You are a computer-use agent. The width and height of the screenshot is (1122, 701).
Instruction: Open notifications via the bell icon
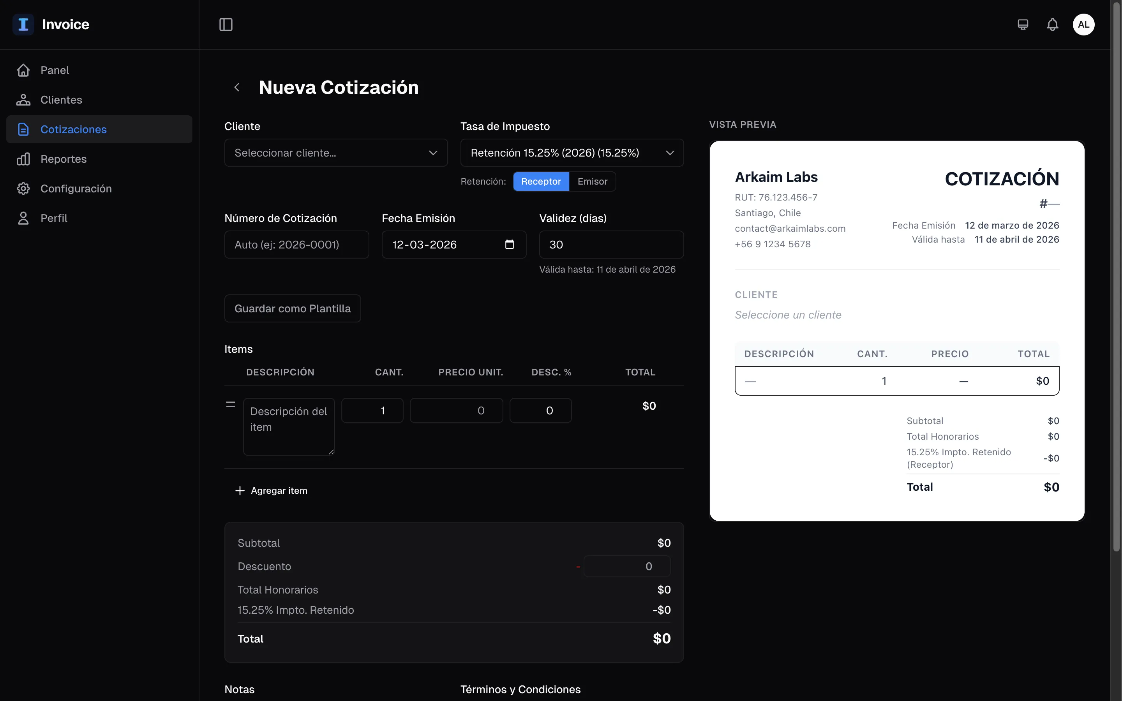1052,24
